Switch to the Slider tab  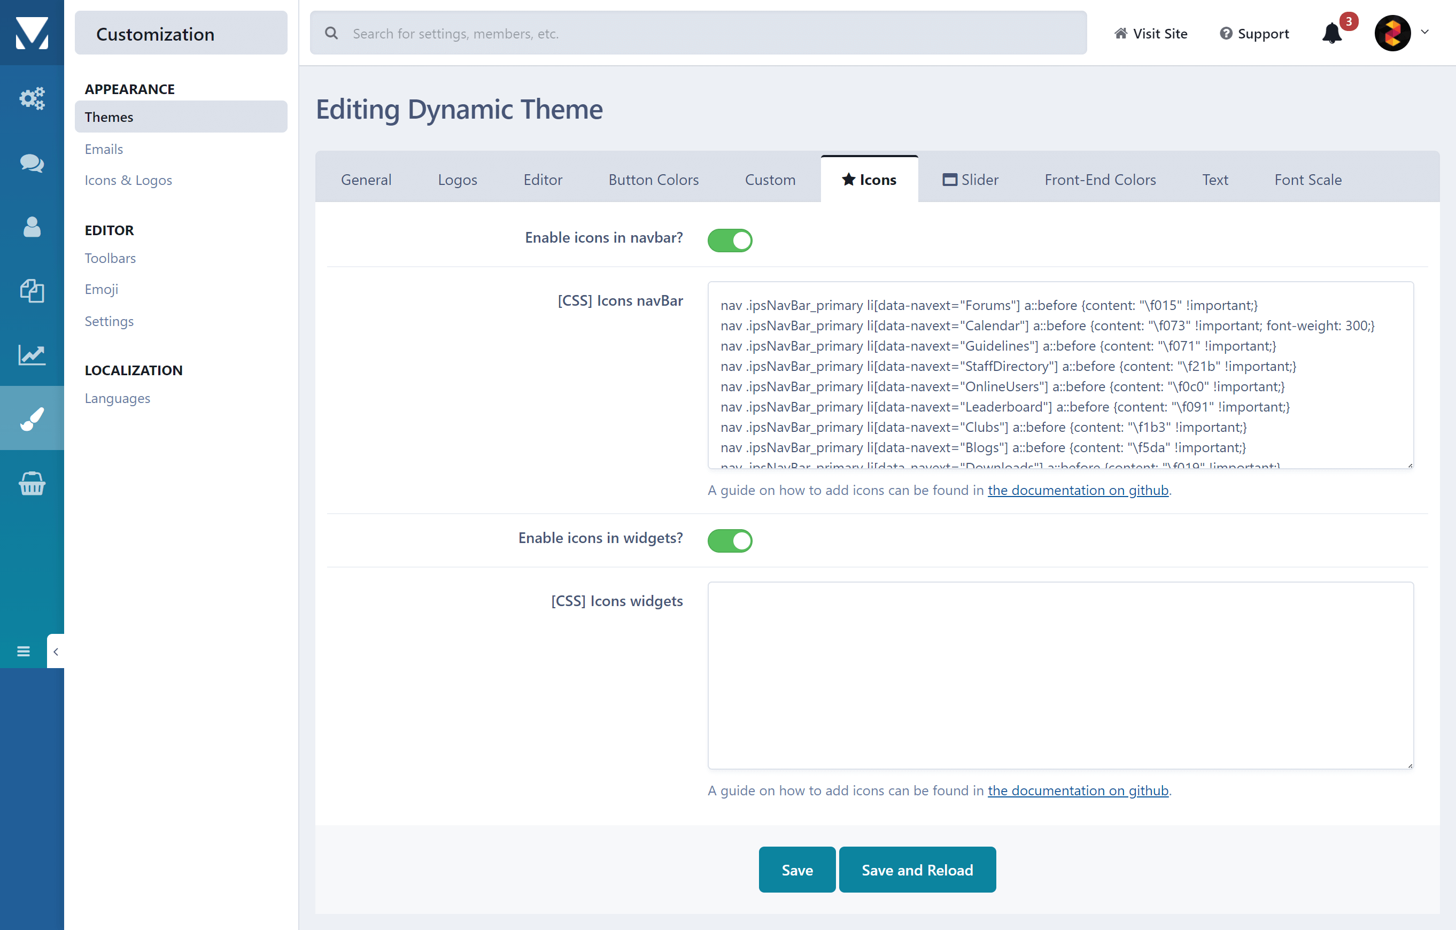(x=971, y=180)
